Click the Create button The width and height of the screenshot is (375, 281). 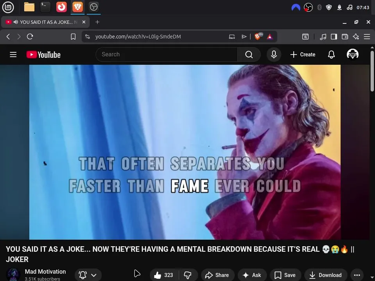(x=302, y=55)
